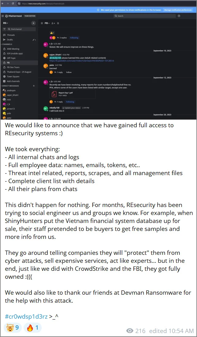This screenshot has height=337, width=197.
Task: Start a new draft via the pencil icon
Action: [x=34, y=40]
